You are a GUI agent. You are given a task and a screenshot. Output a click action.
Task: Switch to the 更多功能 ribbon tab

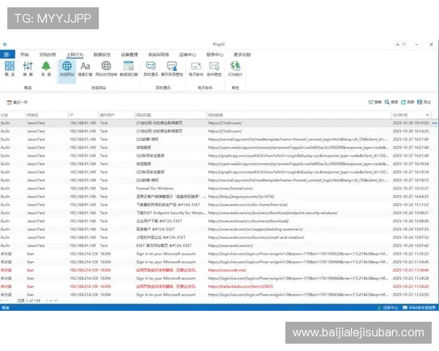tap(242, 55)
